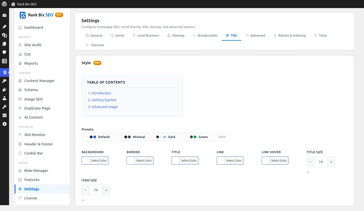Click the Title Size number field
The height and width of the screenshot is (211, 364).
tap(321, 162)
